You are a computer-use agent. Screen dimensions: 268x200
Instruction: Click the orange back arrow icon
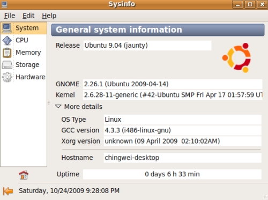click(x=8, y=191)
